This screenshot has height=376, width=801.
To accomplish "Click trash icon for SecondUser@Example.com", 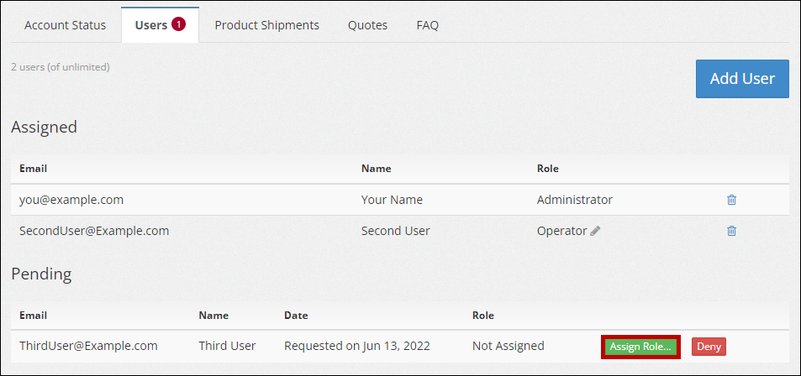I will [x=731, y=231].
